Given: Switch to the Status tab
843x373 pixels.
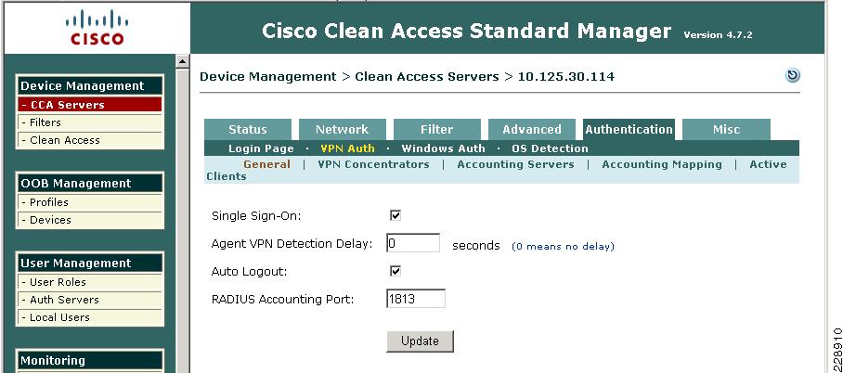Looking at the screenshot, I should pyautogui.click(x=247, y=130).
